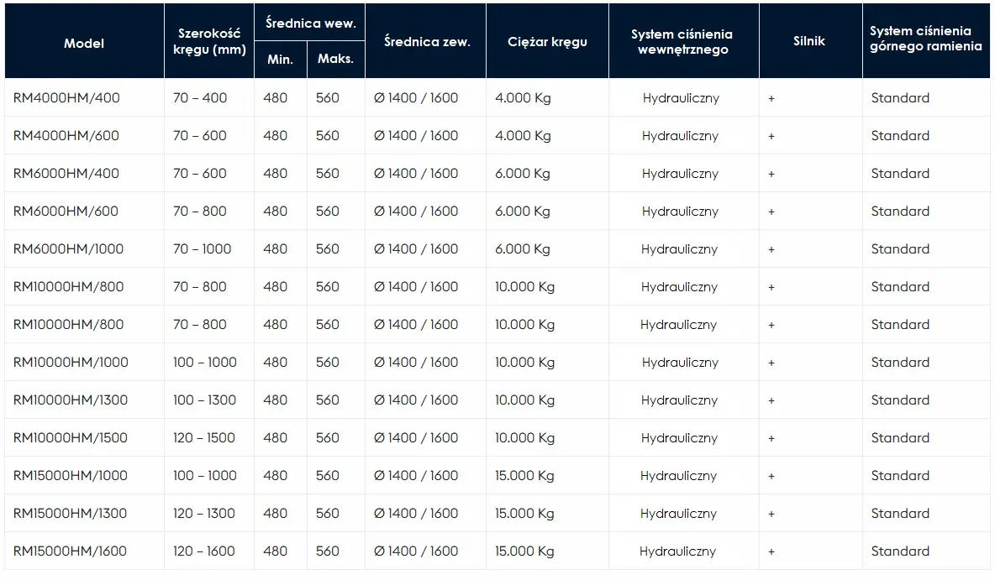Click the Model column header
The image size is (995, 580).
pos(84,43)
